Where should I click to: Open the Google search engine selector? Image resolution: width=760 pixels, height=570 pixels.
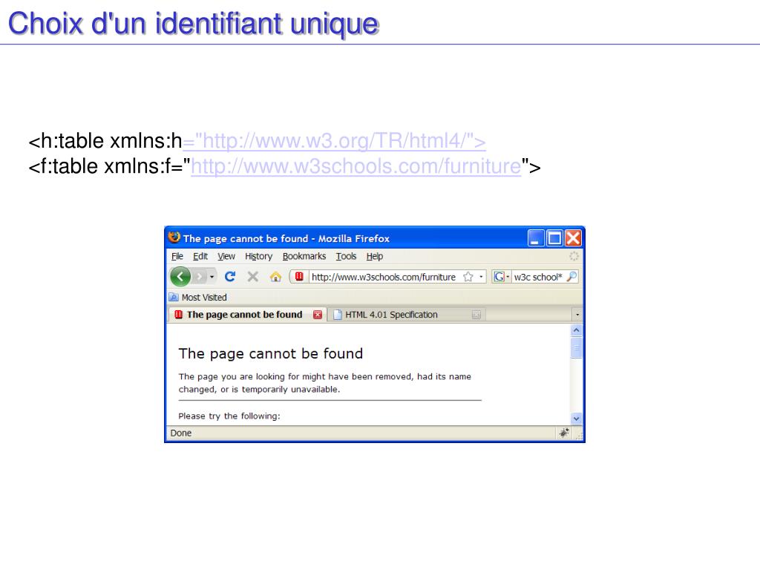point(501,277)
